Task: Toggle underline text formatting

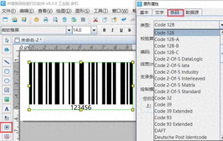Action: tap(121, 30)
